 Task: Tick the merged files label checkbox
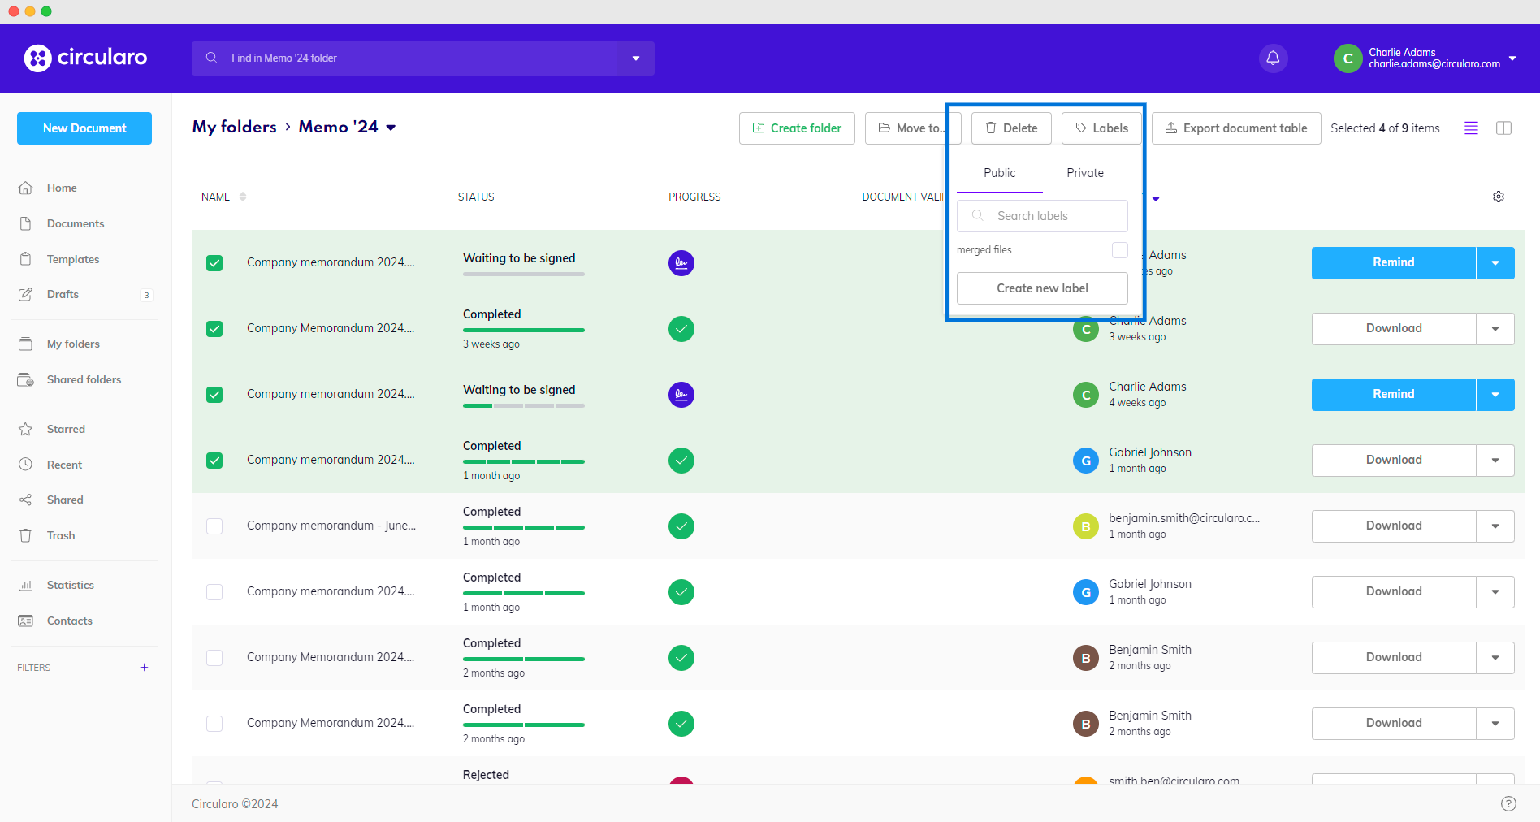click(x=1119, y=250)
